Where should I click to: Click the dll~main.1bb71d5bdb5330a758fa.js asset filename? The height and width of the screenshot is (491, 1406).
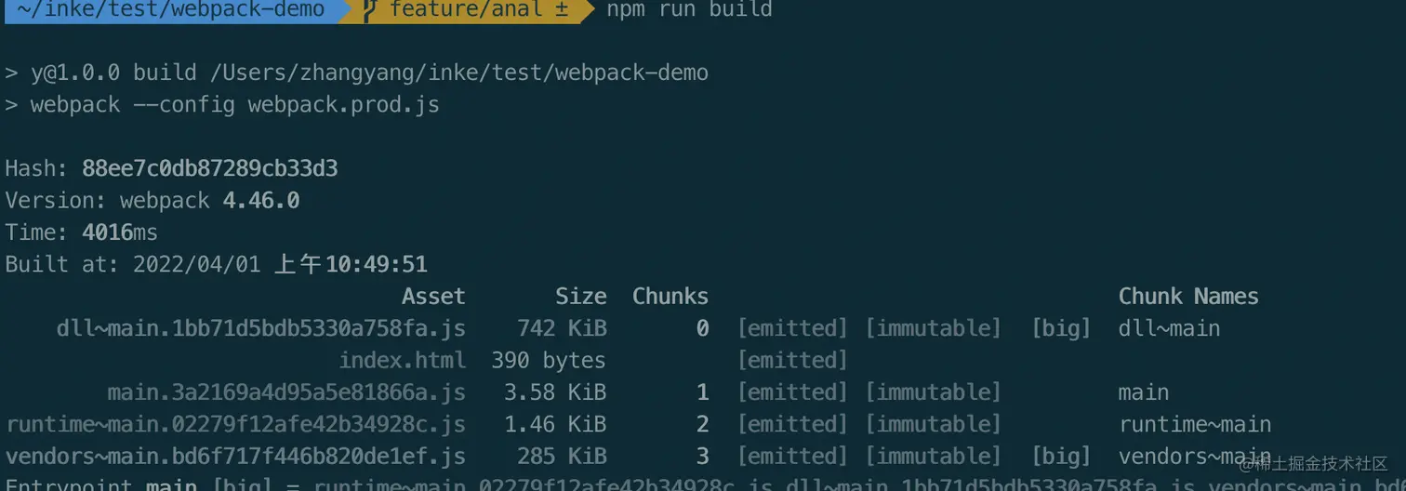[x=260, y=328]
